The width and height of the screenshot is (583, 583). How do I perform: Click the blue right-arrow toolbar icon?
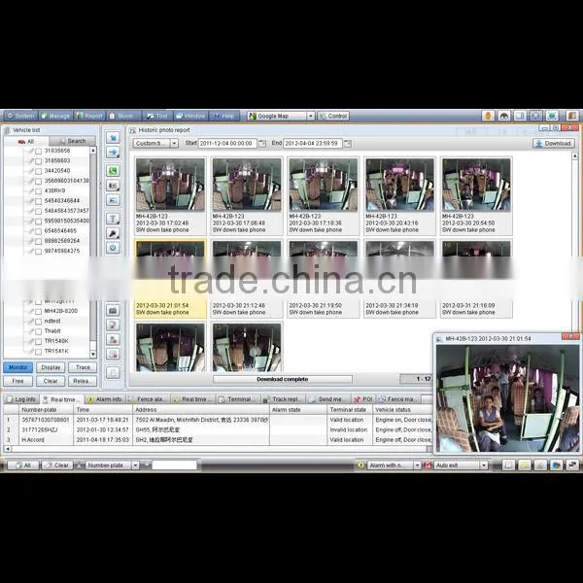click(113, 153)
